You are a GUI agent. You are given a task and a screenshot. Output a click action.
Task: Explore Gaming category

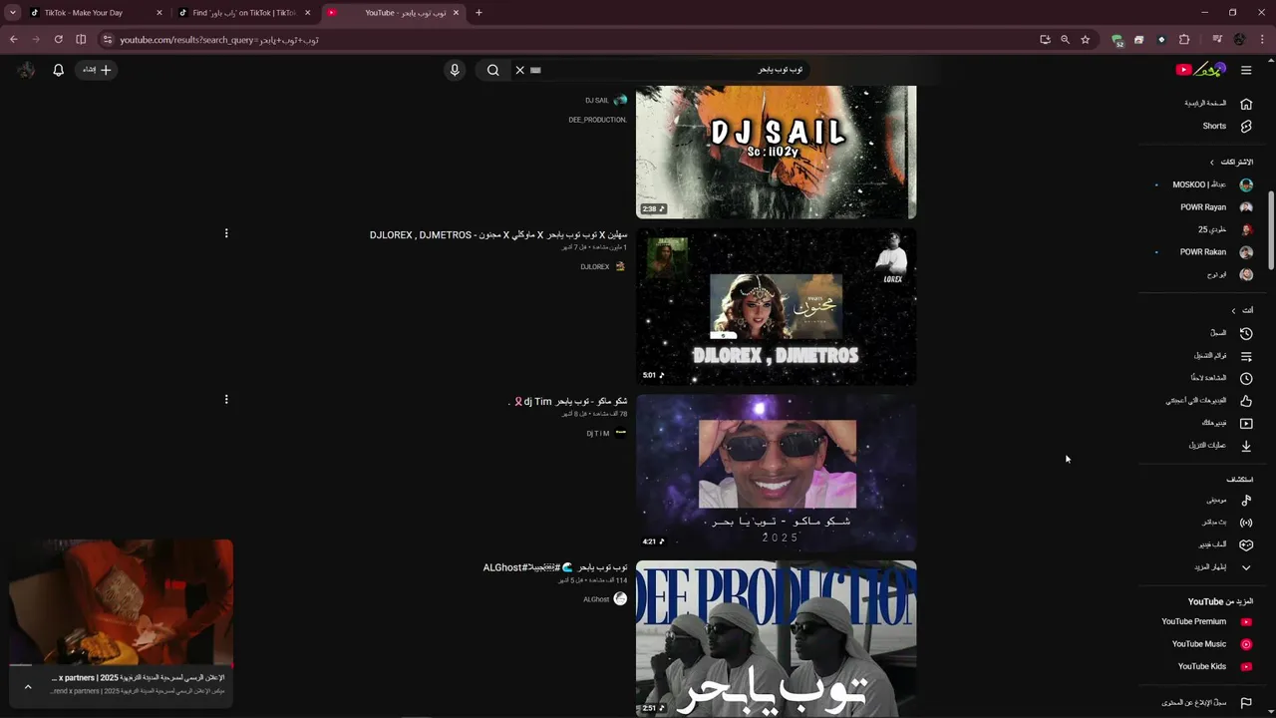coord(1225,544)
